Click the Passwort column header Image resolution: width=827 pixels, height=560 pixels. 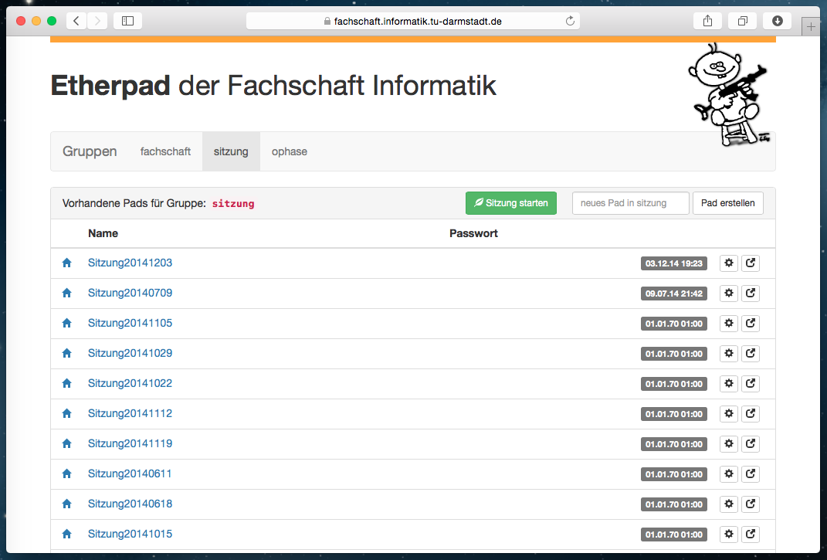(x=473, y=233)
